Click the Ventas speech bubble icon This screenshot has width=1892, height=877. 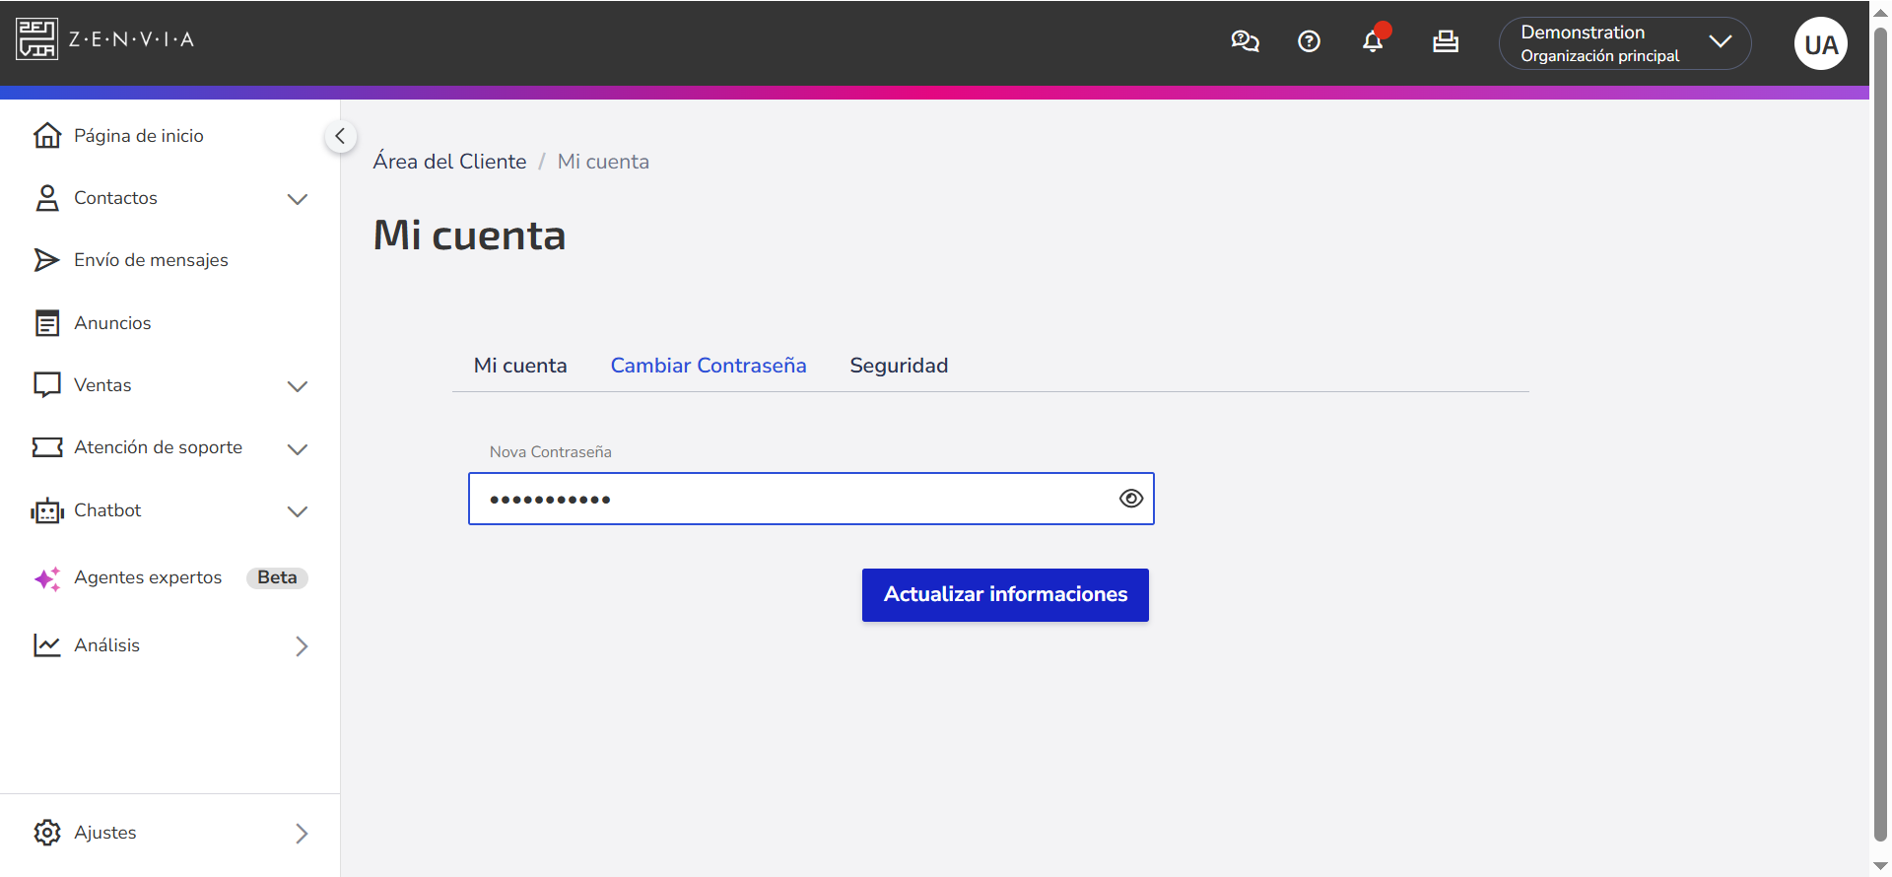tap(46, 385)
